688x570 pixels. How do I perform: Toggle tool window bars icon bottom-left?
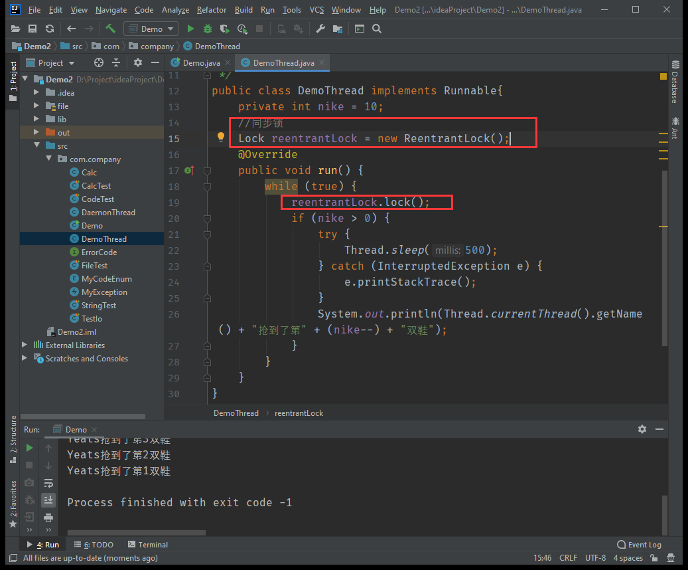14,557
